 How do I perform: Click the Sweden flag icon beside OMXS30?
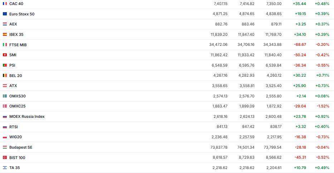click(x=5, y=96)
